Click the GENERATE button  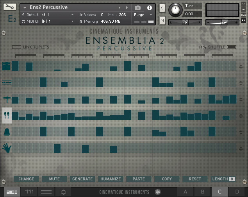[82, 179]
